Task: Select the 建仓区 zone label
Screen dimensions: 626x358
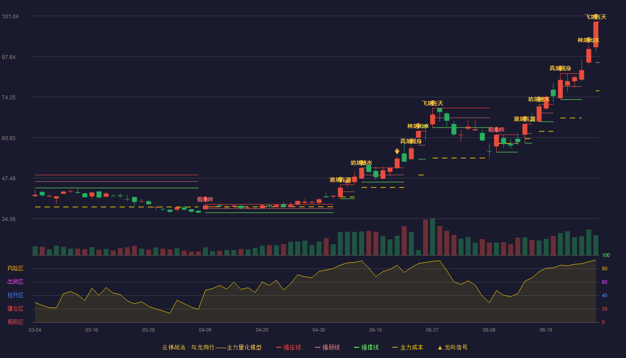Action: coord(15,309)
